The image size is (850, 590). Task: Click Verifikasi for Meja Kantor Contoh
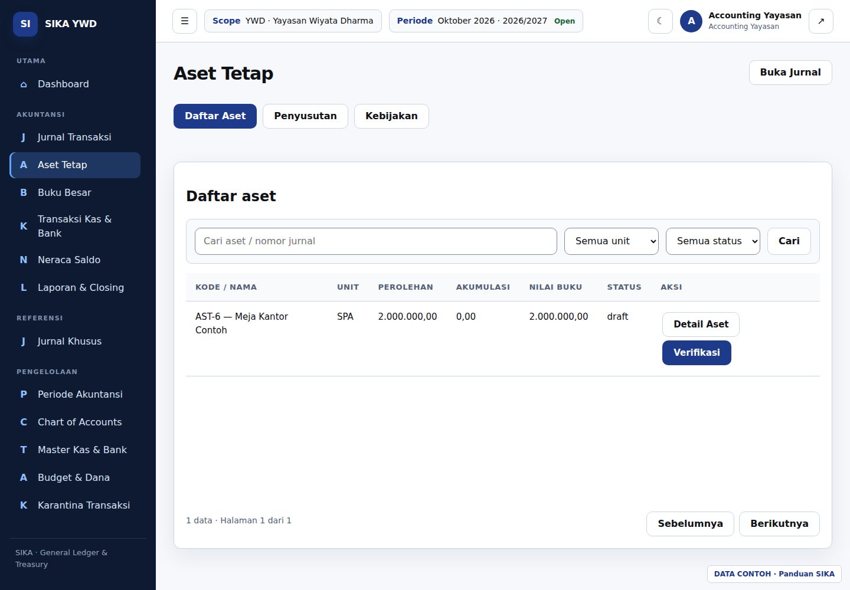tap(697, 353)
